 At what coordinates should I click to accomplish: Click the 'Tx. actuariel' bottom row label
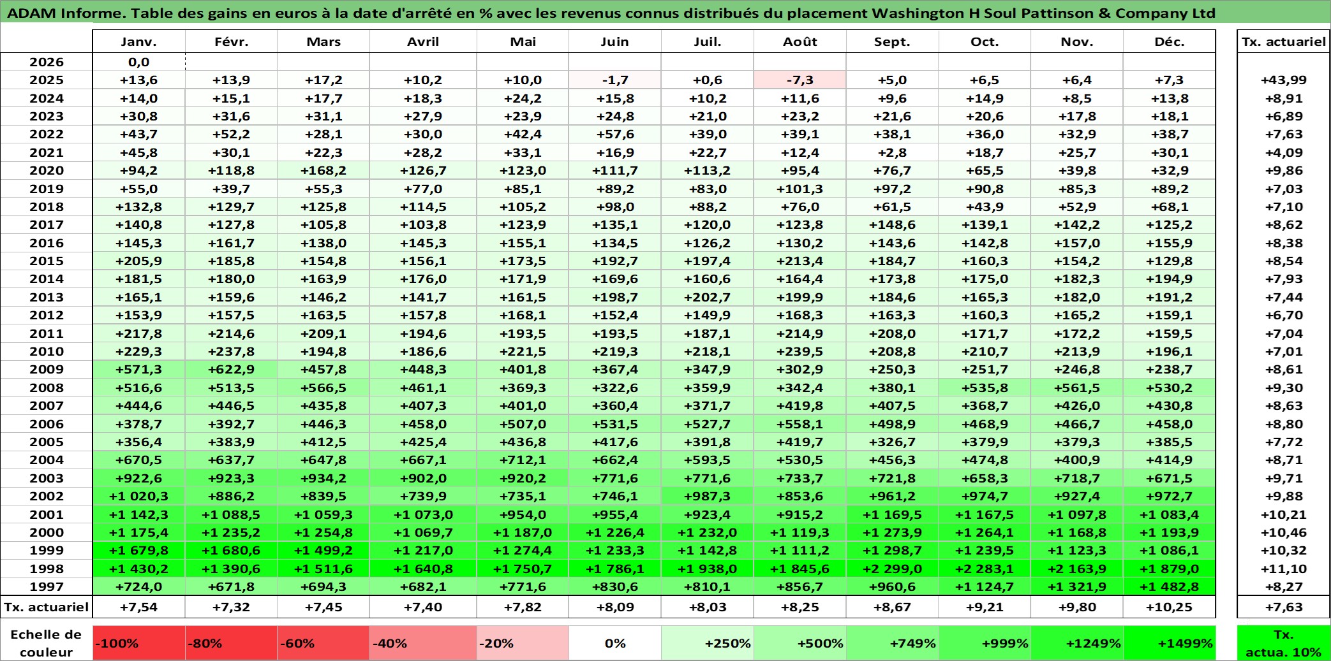pos(47,607)
